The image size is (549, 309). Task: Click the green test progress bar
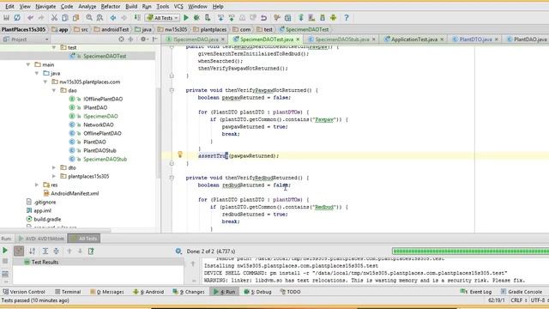[x=470, y=251]
